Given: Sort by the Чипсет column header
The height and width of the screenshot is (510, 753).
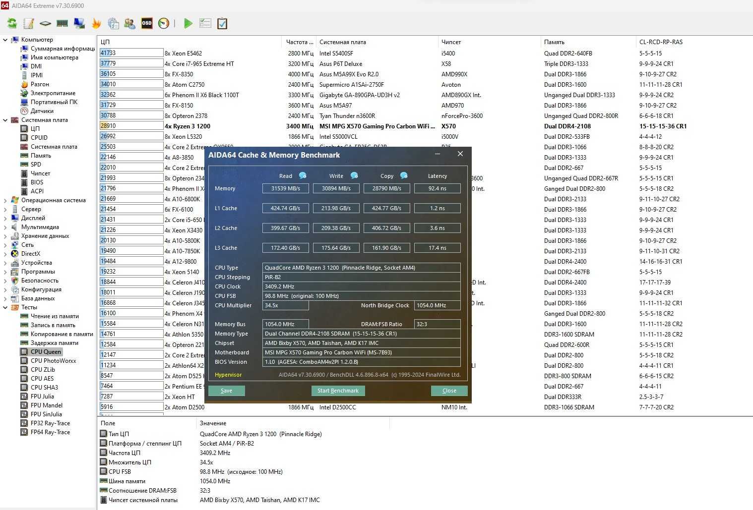Looking at the screenshot, I should tap(489, 42).
